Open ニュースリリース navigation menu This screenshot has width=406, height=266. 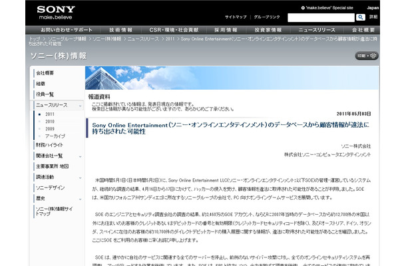pyautogui.click(x=317, y=30)
